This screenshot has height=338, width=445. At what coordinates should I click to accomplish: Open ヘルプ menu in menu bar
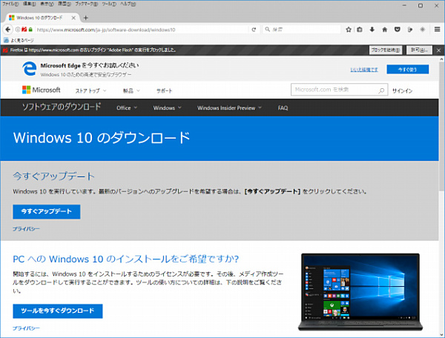(x=128, y=4)
